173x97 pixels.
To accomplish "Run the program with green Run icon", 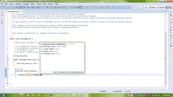I will pos(33,7).
